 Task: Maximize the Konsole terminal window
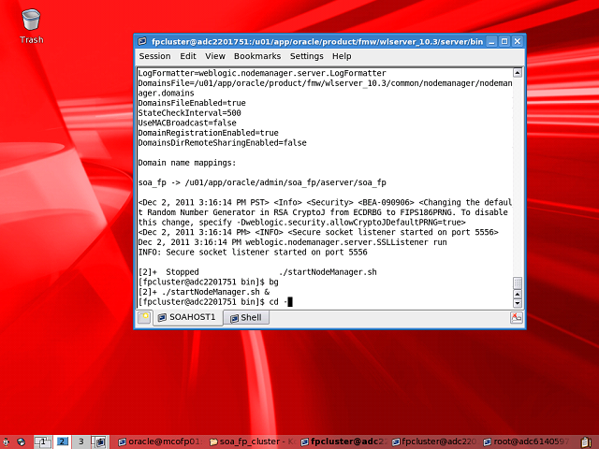504,41
